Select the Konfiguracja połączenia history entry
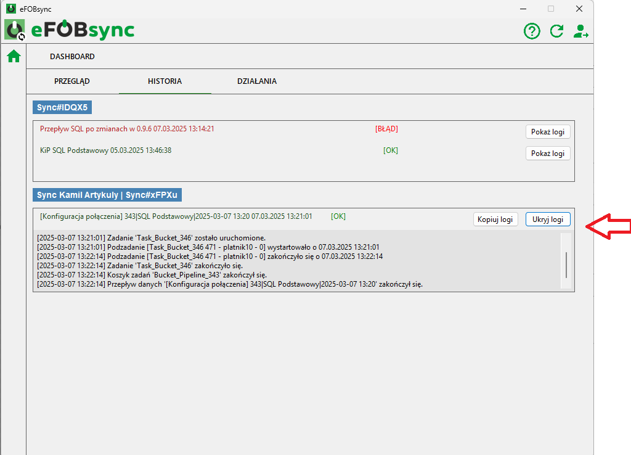 [176, 216]
